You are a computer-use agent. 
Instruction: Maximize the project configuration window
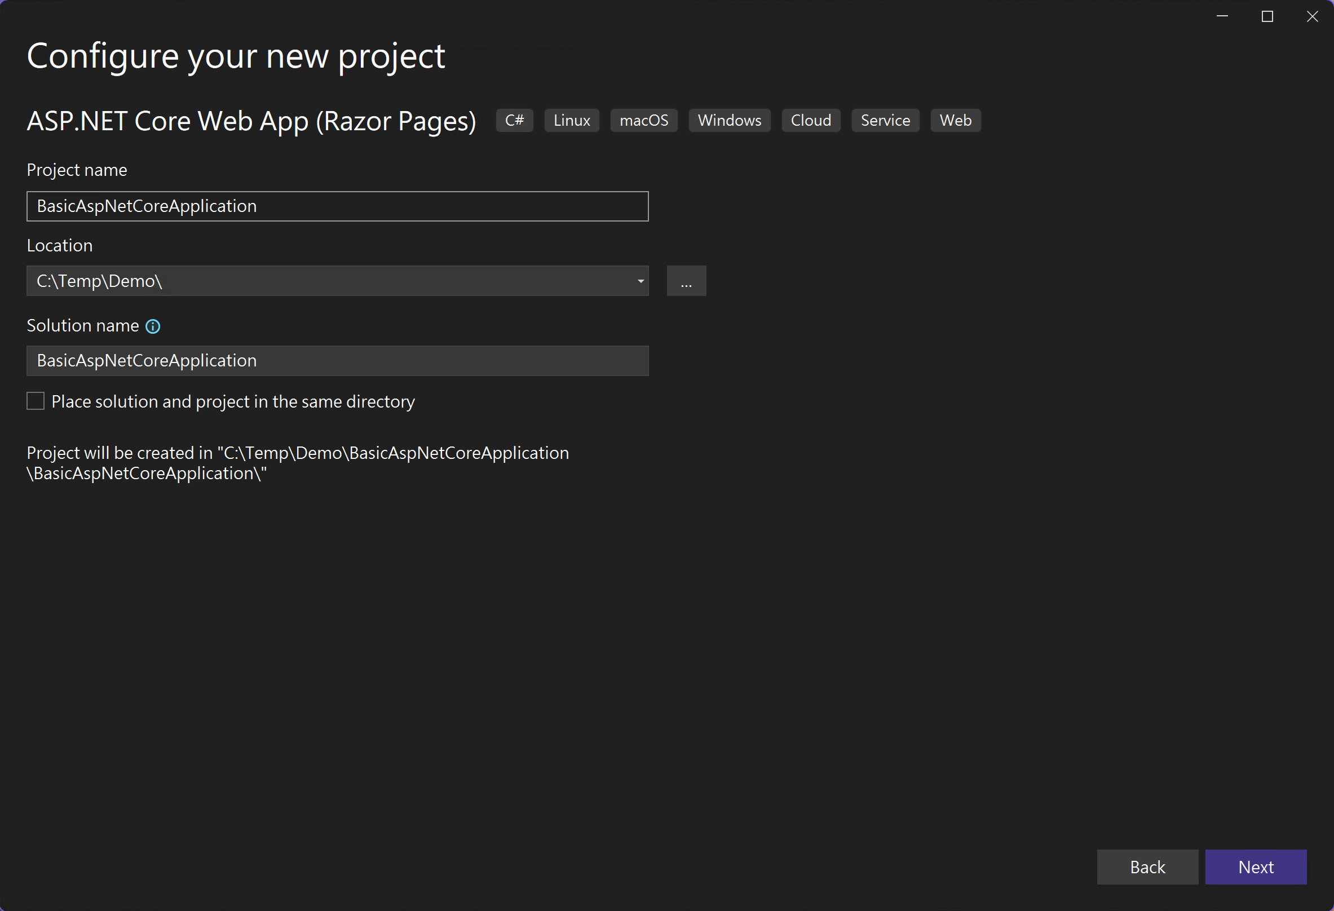[x=1267, y=16]
